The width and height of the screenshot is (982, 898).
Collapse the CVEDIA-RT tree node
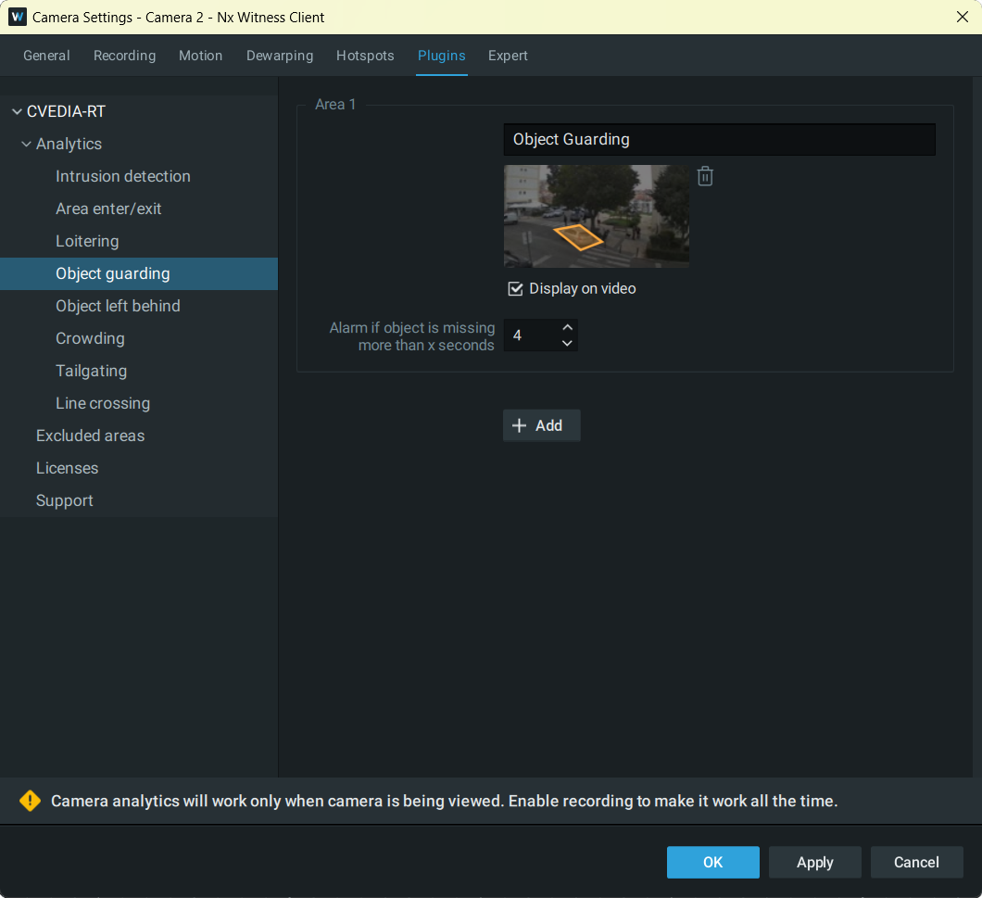17,111
